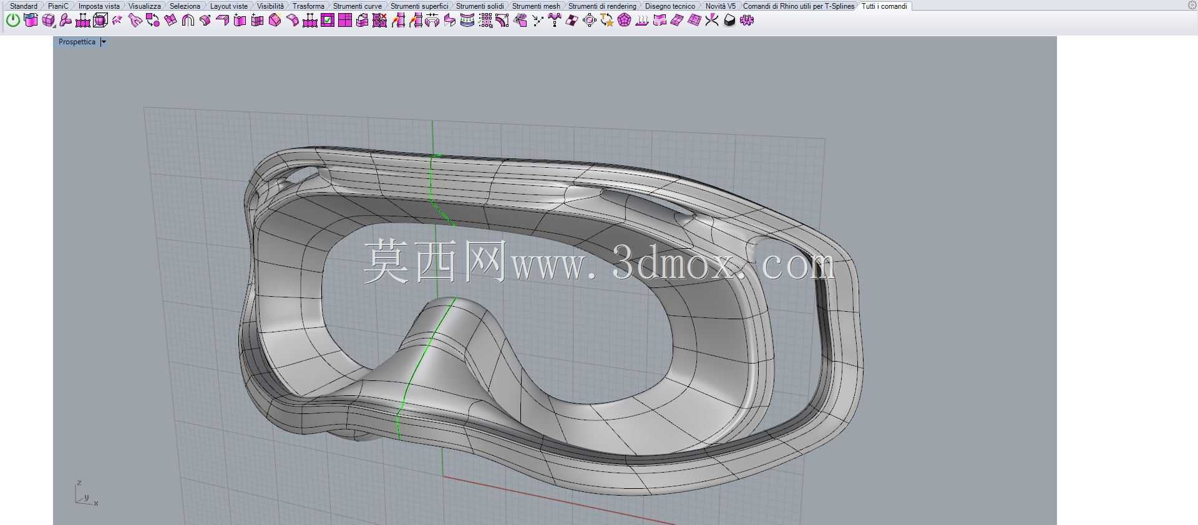
Task: Select the arch-shaped tool icon
Action: [x=188, y=21]
